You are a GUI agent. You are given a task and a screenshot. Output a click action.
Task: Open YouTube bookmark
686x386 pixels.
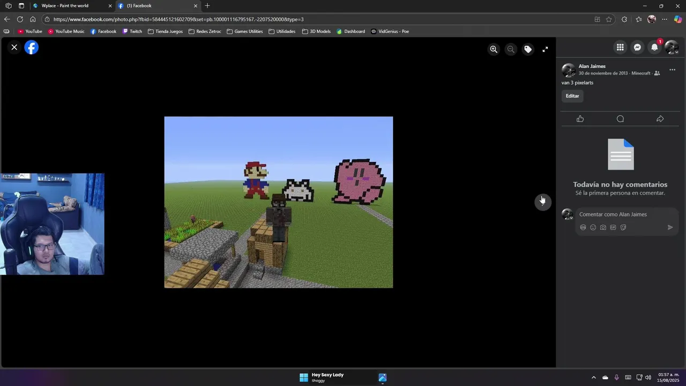[30, 32]
